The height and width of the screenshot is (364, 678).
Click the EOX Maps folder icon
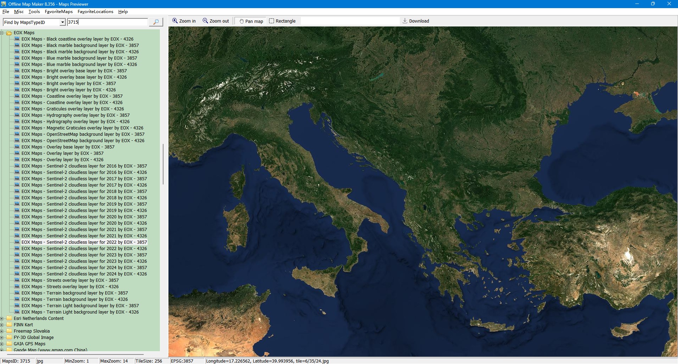coord(9,33)
